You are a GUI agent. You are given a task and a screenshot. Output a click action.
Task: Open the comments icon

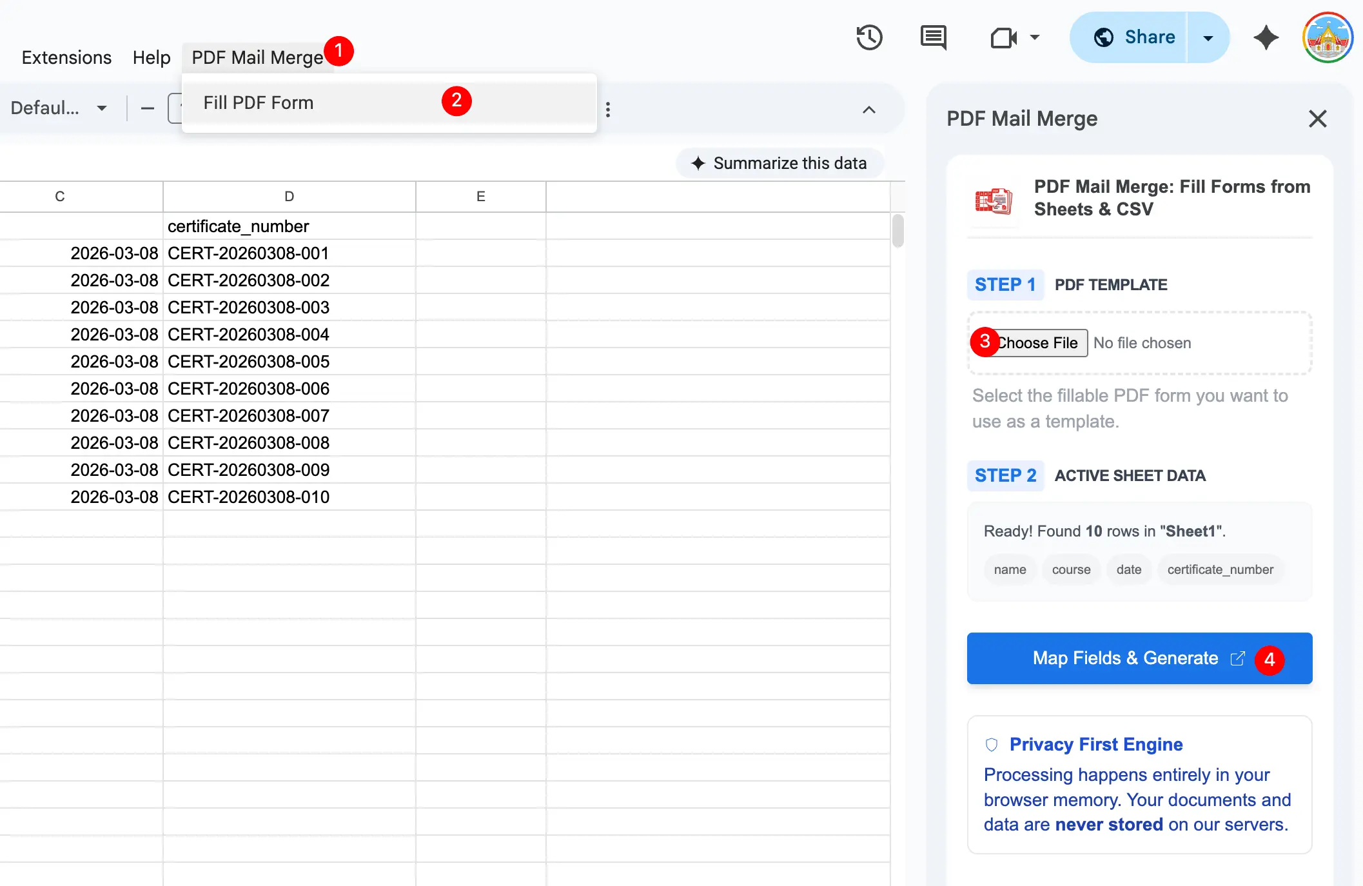933,37
